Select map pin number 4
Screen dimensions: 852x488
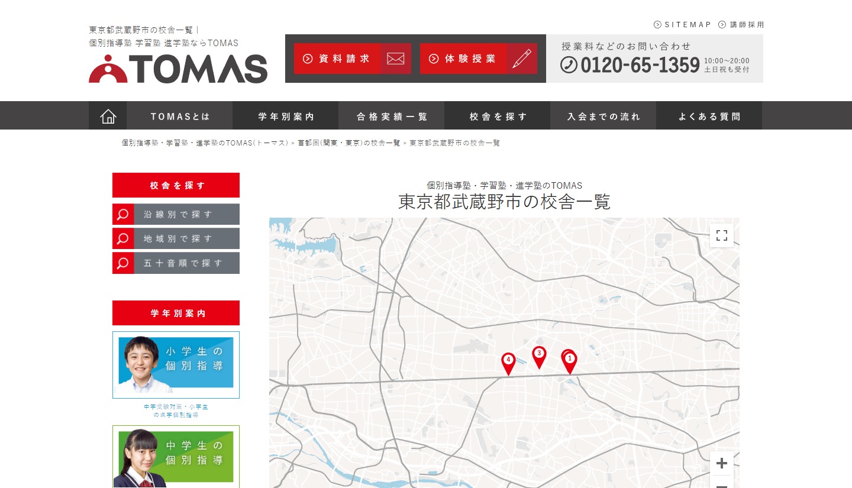[508, 362]
